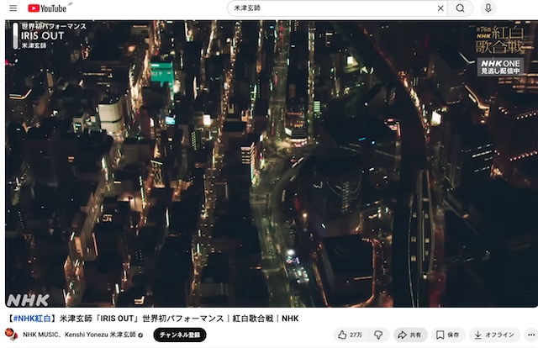Open the three-dot more actions menu
538x348 pixels.
[531, 335]
